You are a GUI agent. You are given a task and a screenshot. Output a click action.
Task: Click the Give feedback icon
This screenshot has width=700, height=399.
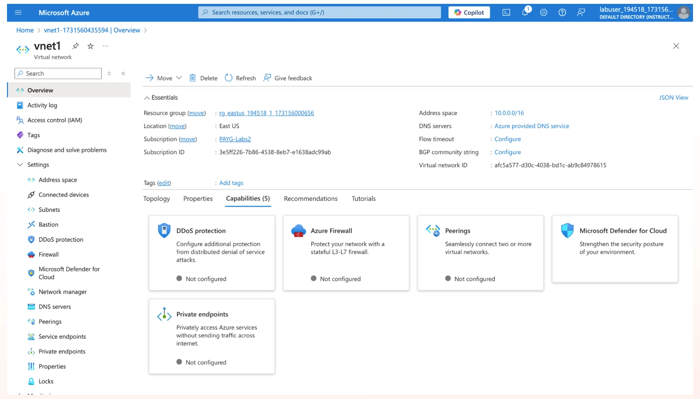[267, 78]
